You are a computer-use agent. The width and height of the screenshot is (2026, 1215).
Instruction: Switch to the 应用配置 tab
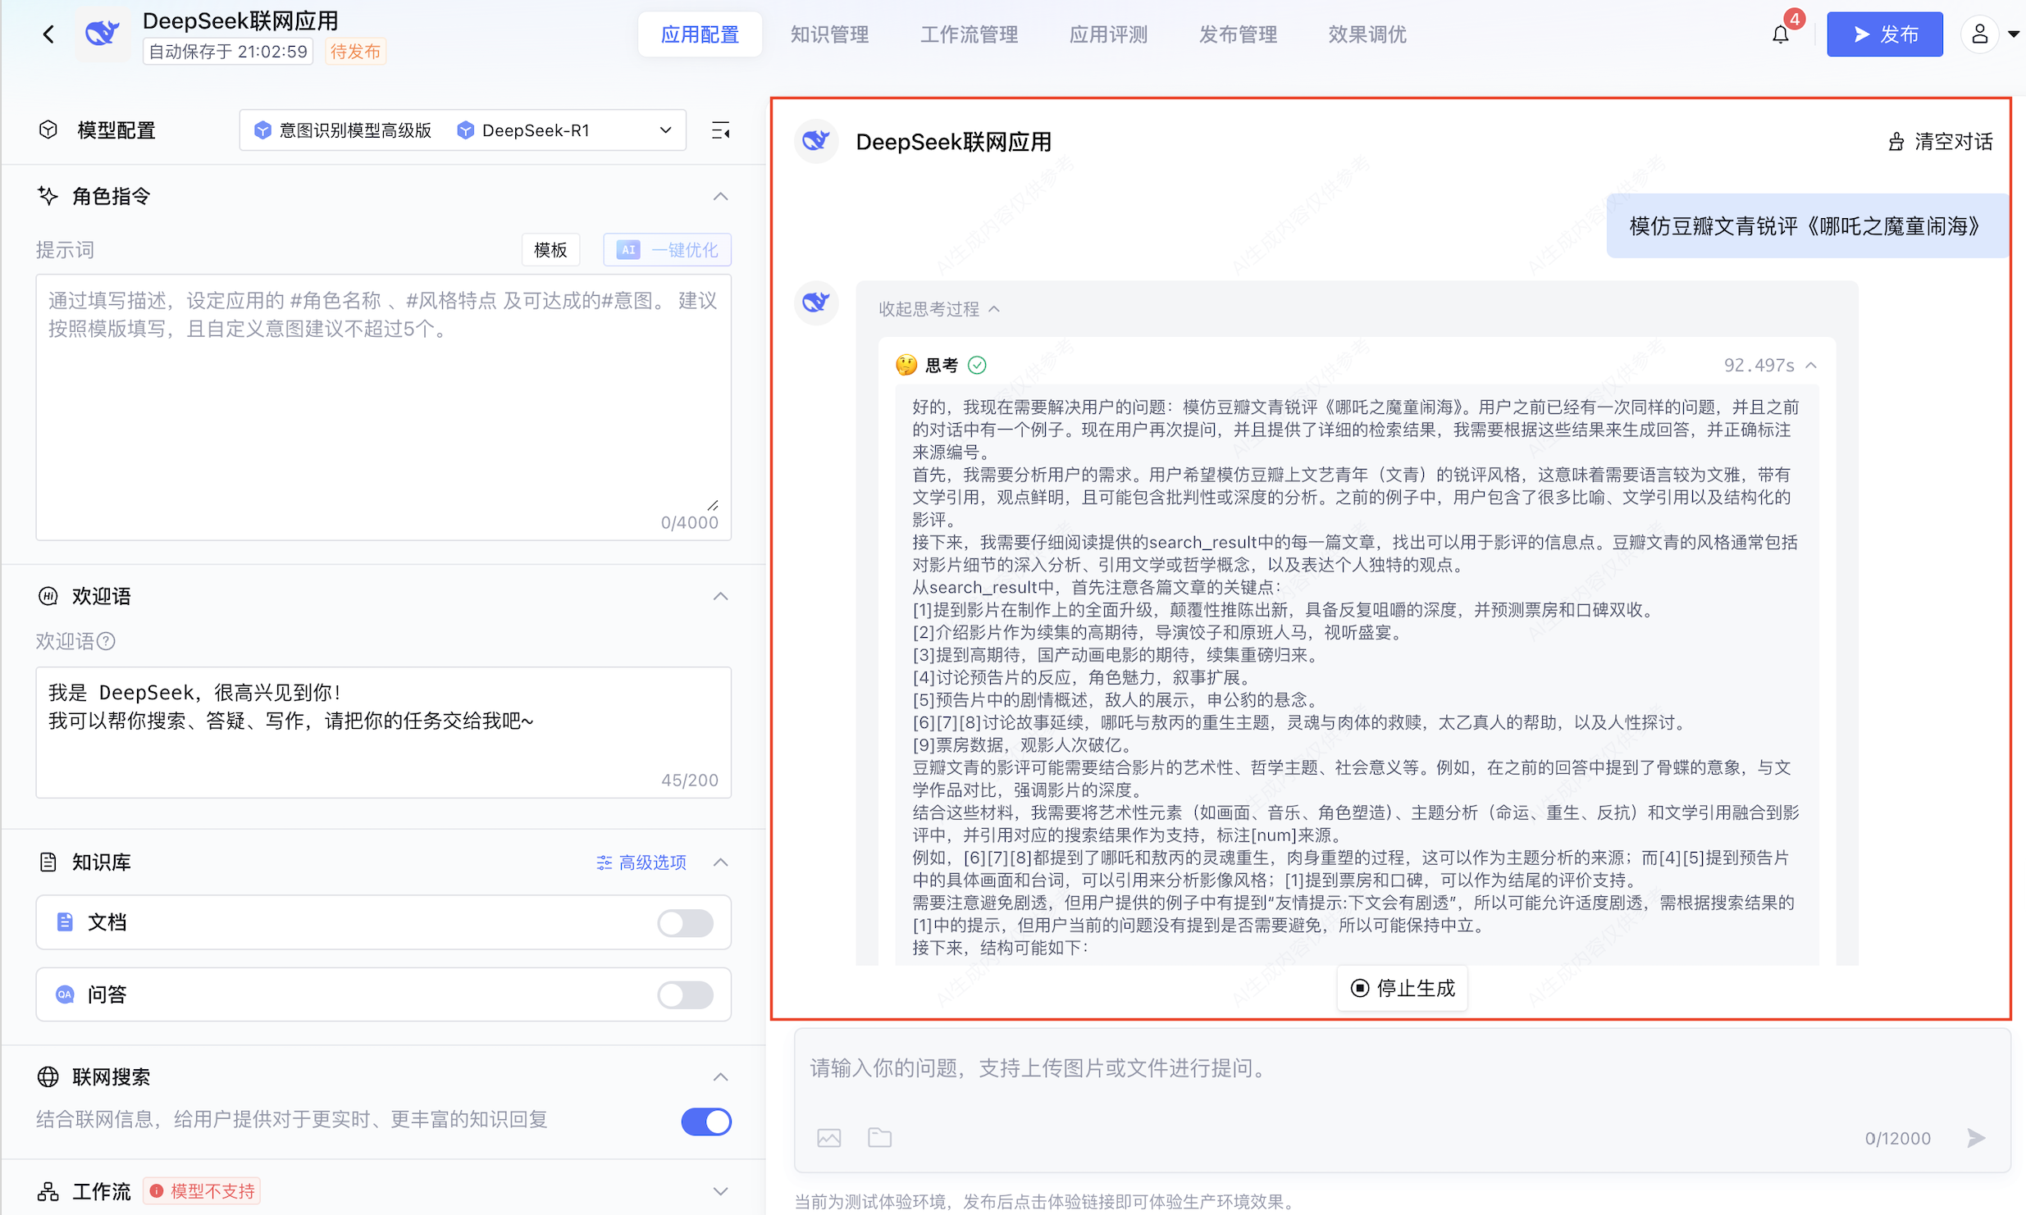700,34
